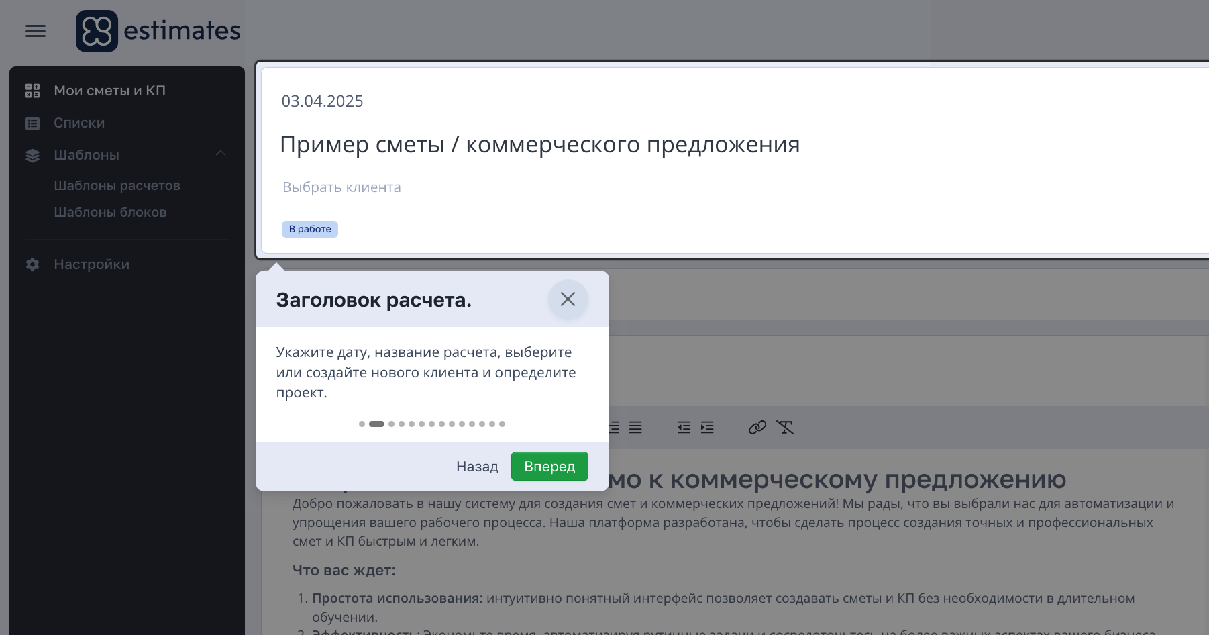
Task: Click the list icon beside Списки
Action: click(x=32, y=123)
